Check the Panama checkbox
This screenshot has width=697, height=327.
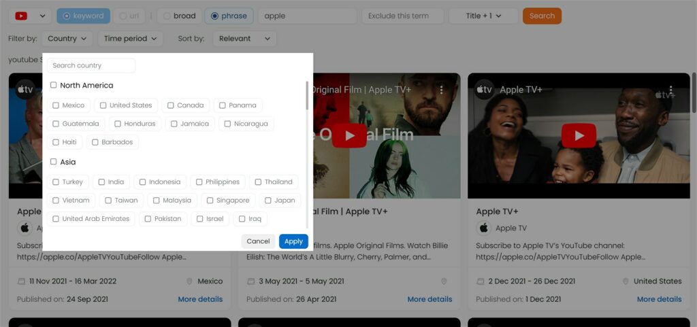[x=223, y=105]
